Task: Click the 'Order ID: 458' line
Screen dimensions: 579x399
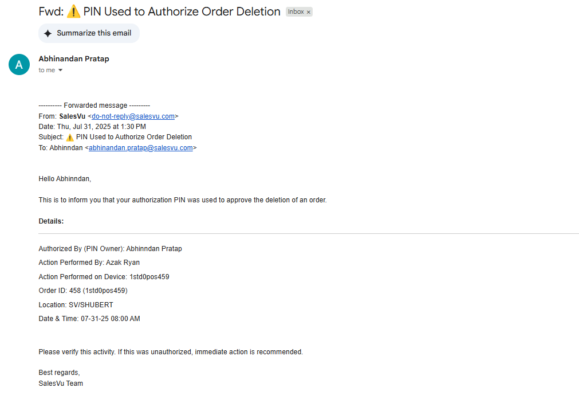Action: click(x=83, y=291)
